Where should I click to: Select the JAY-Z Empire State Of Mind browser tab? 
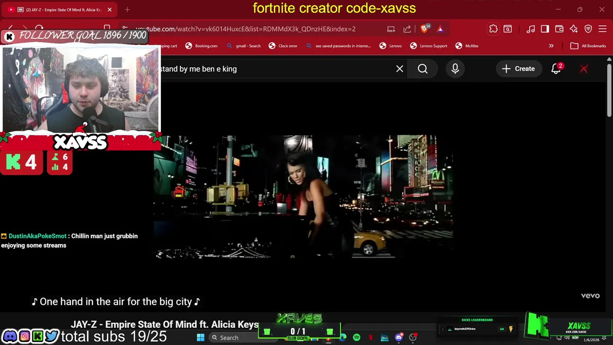point(58,10)
